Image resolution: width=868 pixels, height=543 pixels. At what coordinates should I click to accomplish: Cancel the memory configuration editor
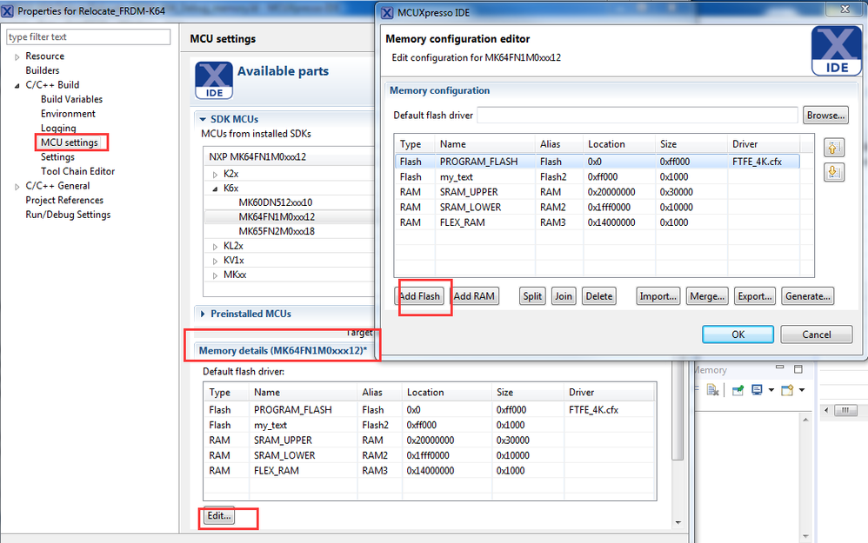click(817, 334)
